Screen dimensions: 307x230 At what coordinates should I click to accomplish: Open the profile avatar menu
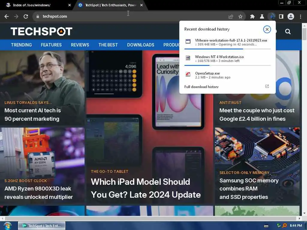click(x=291, y=17)
